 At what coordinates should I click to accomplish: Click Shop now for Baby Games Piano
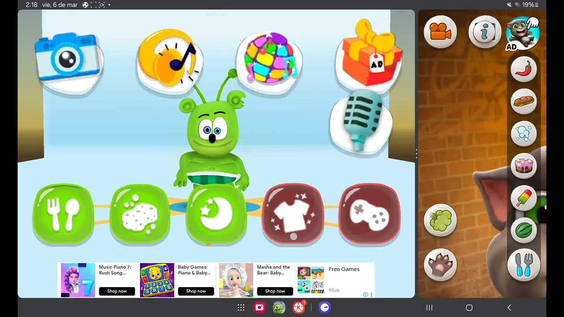[x=196, y=291]
